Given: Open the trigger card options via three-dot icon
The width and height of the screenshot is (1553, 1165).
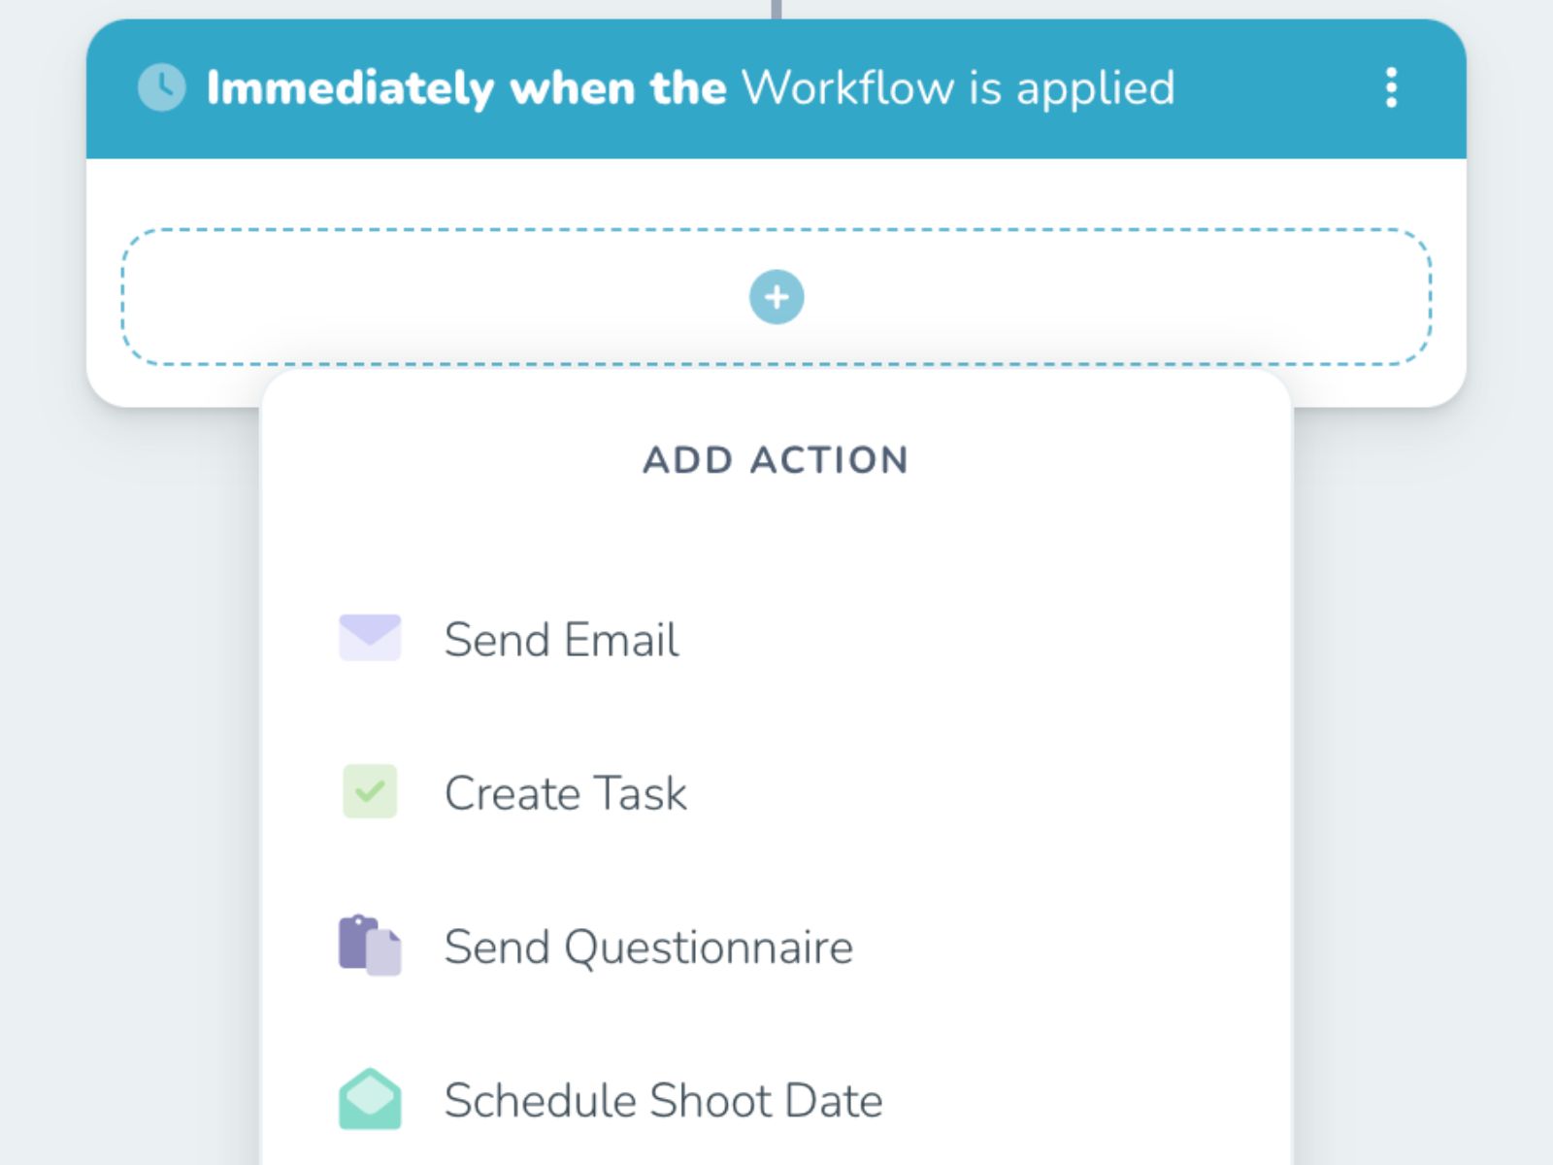Looking at the screenshot, I should click(1393, 88).
